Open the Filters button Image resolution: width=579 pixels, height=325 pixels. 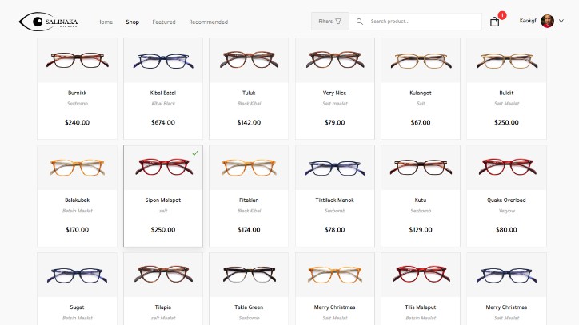[329, 22]
